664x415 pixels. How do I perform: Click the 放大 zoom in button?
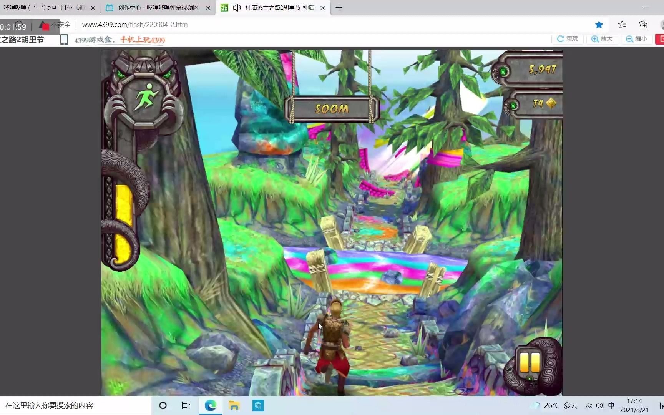pos(602,39)
